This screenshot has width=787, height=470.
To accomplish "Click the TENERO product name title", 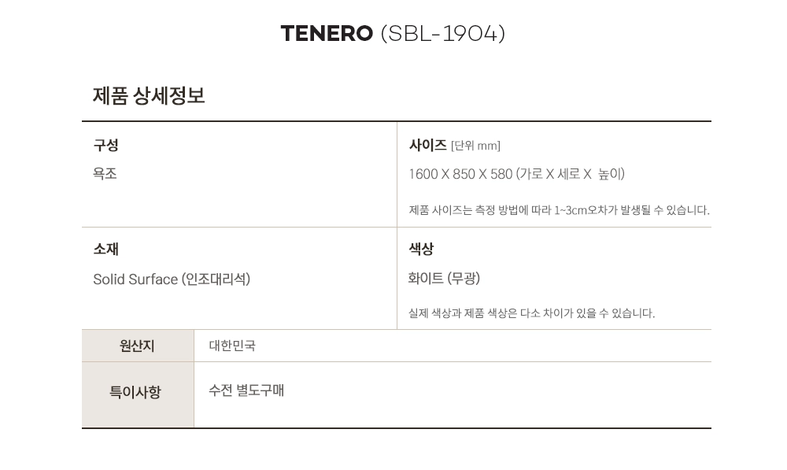I will 327,34.
